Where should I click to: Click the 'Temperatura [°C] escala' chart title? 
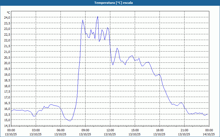coord(114,3)
